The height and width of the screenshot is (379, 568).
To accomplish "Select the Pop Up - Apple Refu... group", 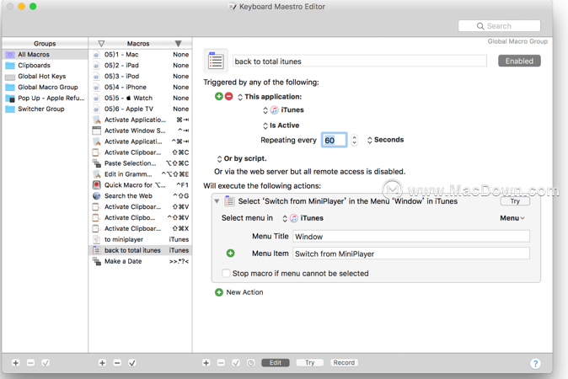I will tap(45, 98).
